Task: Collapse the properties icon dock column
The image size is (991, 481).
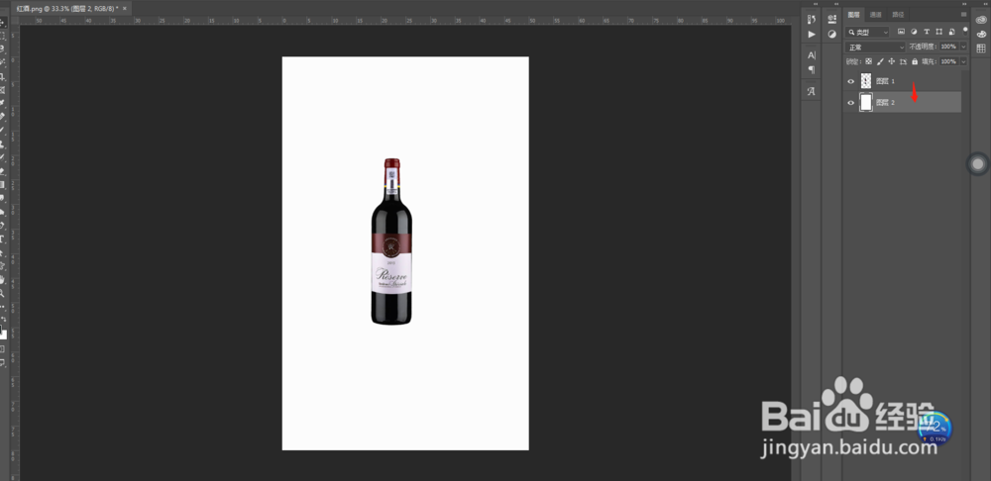Action: click(x=836, y=4)
